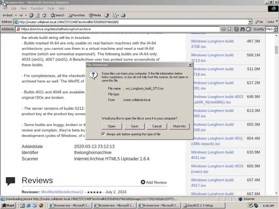Open Windows Longhorn build 3706.iso link
The image size is (279, 209).
point(212,44)
